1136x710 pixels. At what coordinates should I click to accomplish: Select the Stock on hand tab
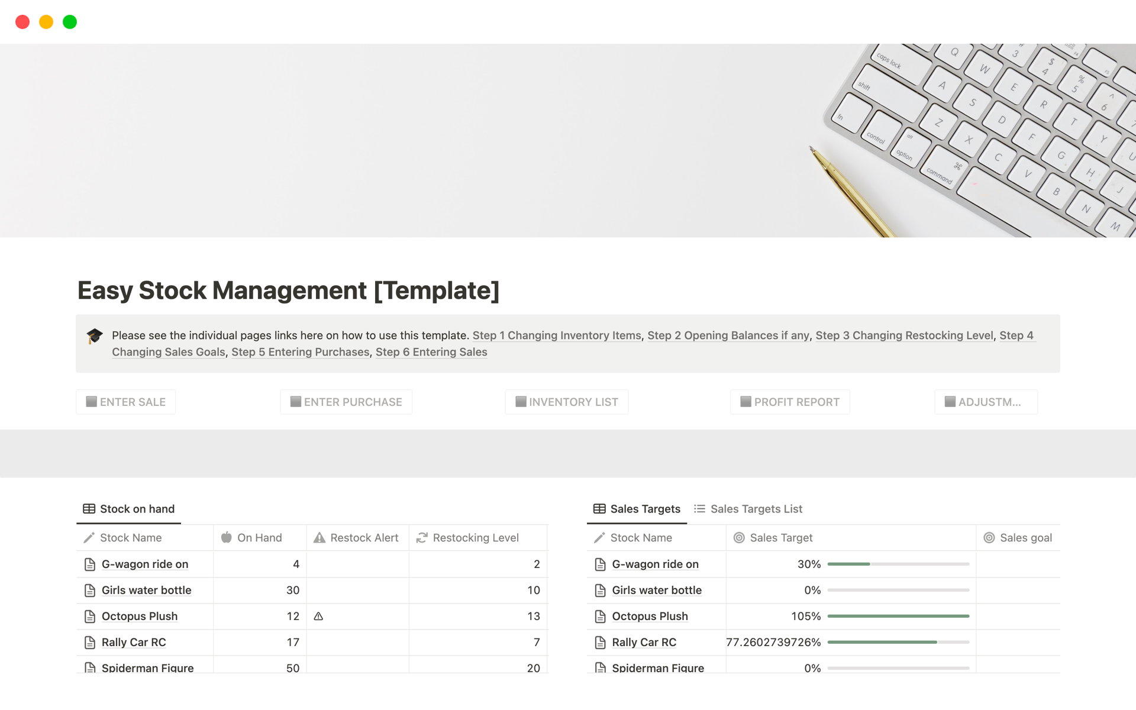pyautogui.click(x=137, y=508)
